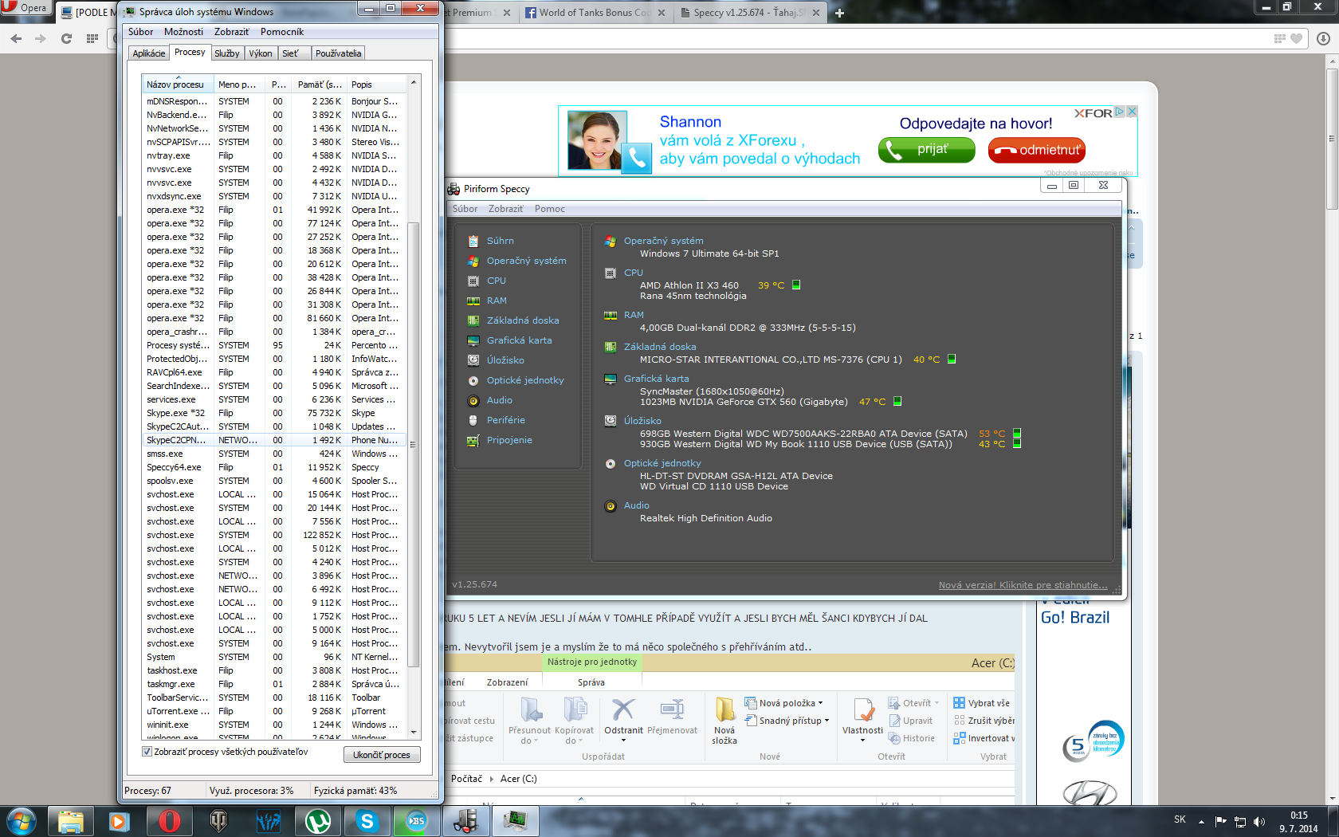Expand Vlastnosti dropdown arrow in Explorer ribbon image

[862, 741]
